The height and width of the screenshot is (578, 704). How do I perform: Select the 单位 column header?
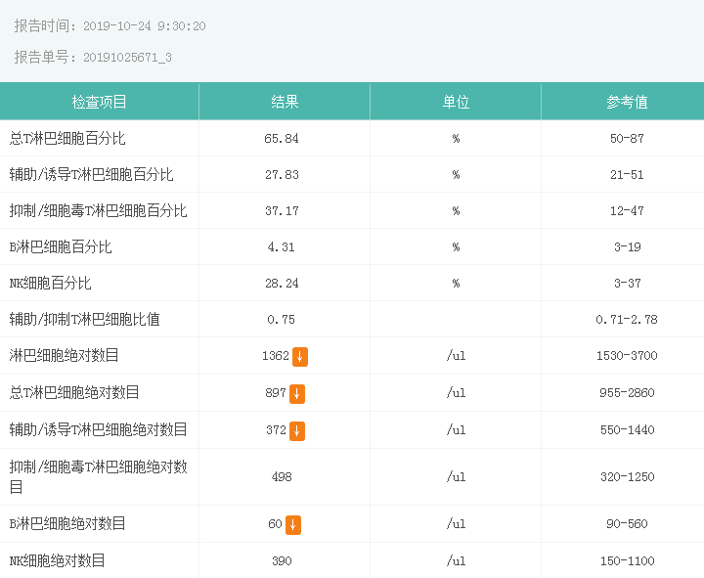456,102
